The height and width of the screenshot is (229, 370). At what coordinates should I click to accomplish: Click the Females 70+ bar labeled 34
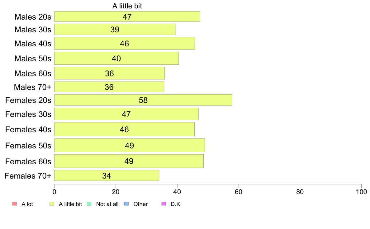(x=107, y=175)
